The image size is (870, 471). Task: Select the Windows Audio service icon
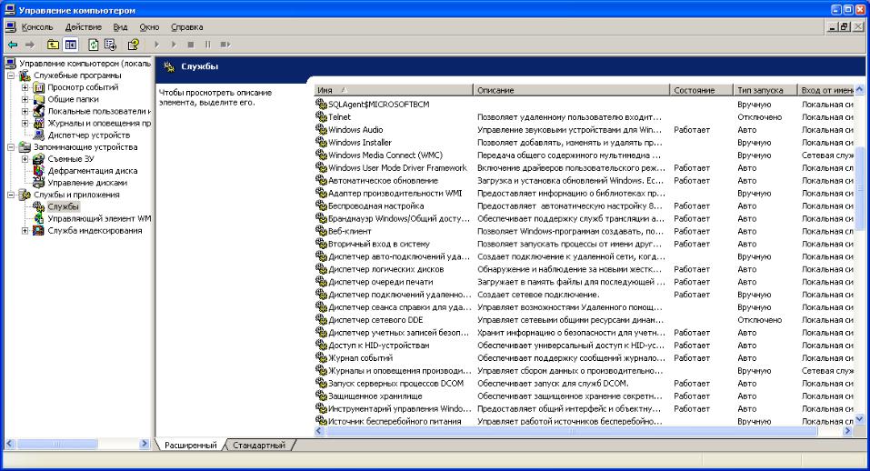(321, 129)
